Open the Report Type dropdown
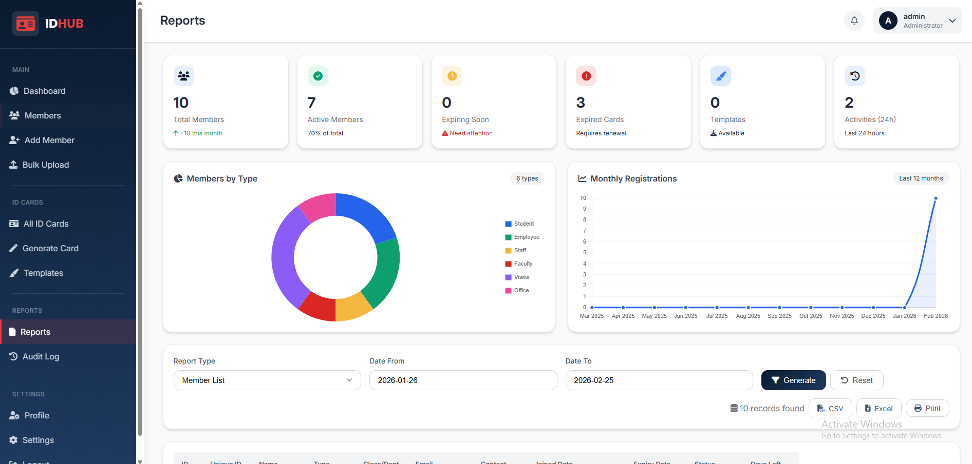The image size is (972, 464). 267,380
